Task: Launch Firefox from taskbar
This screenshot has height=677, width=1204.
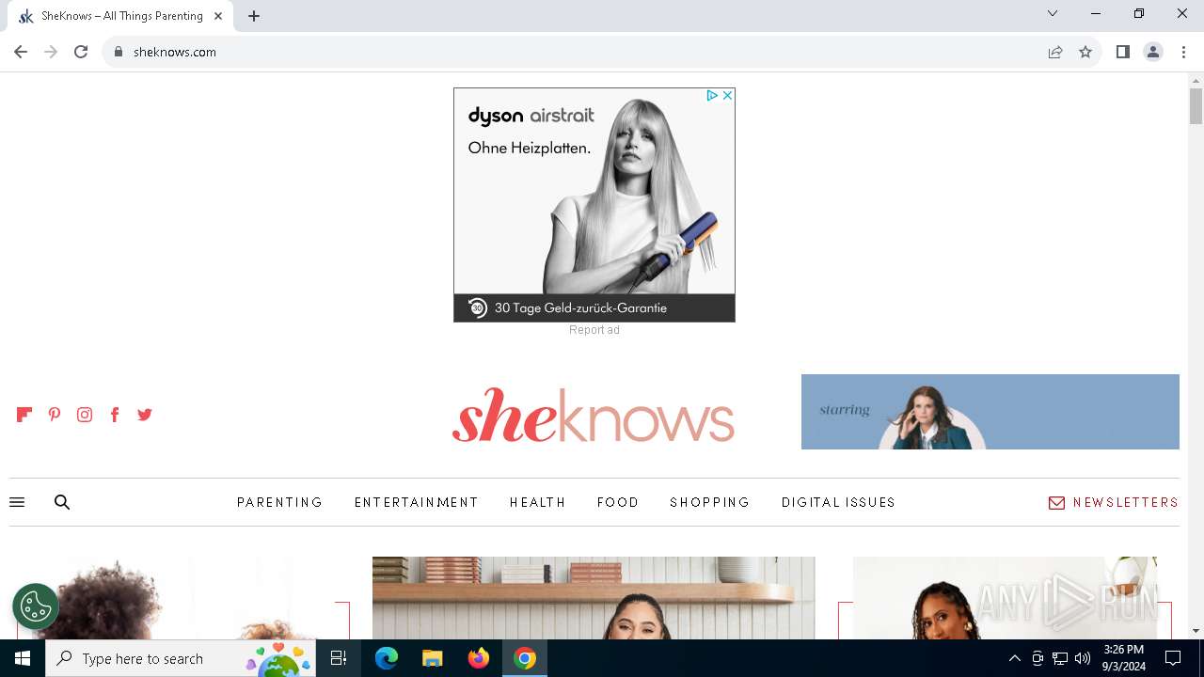Action: 479,658
